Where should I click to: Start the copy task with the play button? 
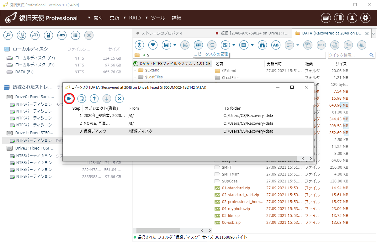(69, 99)
